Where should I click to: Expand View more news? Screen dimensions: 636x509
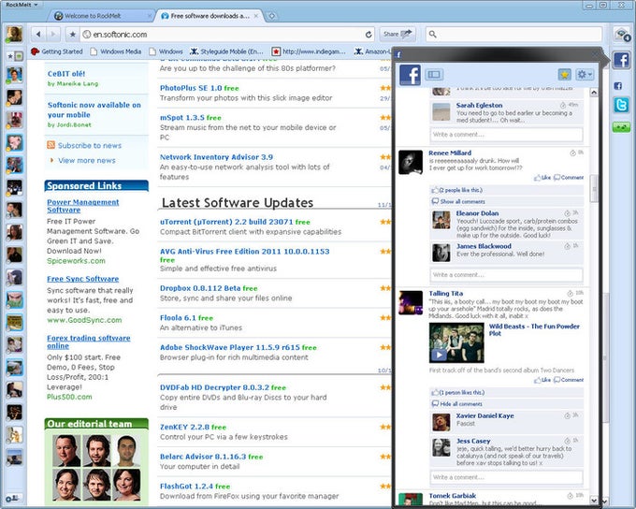(86, 160)
